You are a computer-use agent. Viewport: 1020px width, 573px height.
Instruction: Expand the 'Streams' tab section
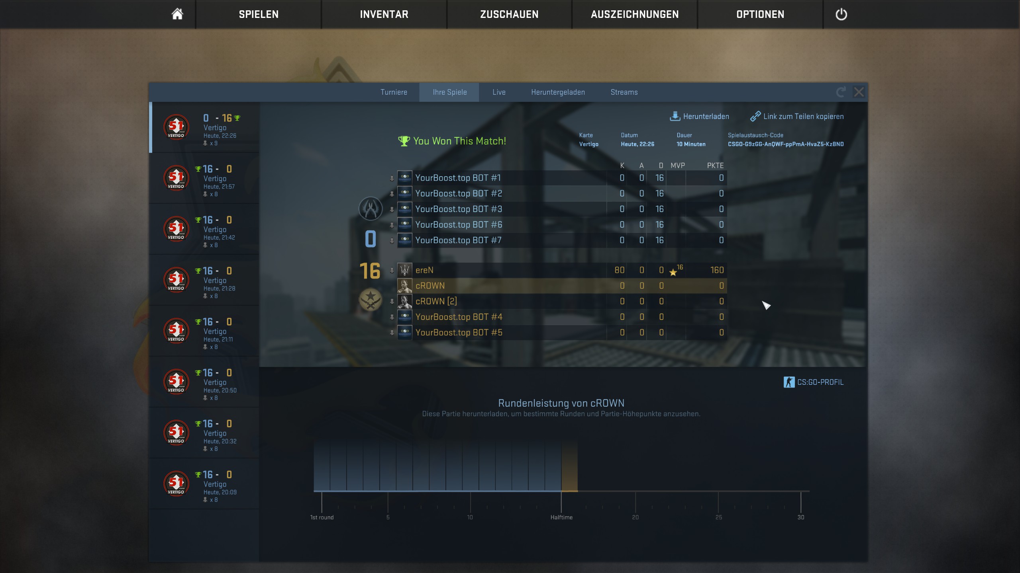point(624,92)
